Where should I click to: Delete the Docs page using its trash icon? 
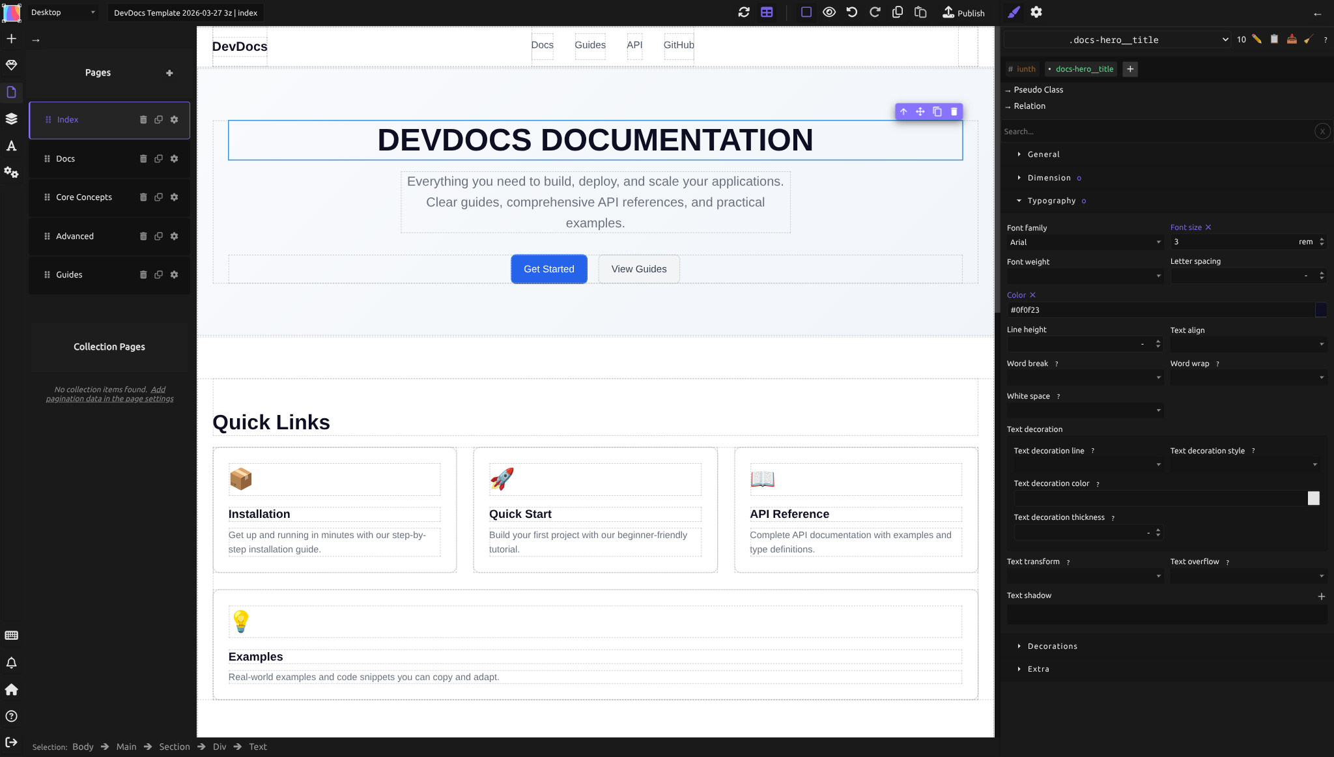143,158
